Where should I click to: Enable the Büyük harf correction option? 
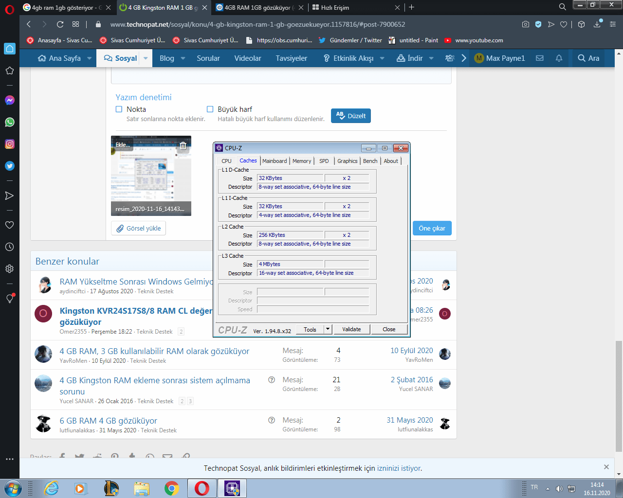(x=210, y=109)
